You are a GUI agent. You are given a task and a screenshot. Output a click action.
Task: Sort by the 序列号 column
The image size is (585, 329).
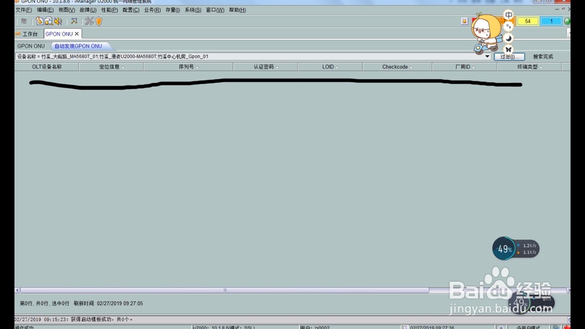(x=188, y=67)
